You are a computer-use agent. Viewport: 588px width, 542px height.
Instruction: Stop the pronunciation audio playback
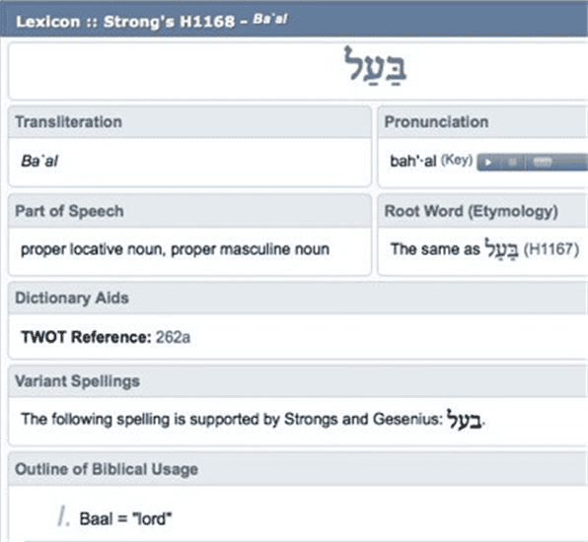tap(512, 163)
